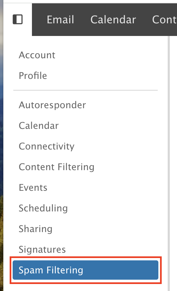Select Account in the settings list
Image resolution: width=177 pixels, height=291 pixels.
click(37, 55)
